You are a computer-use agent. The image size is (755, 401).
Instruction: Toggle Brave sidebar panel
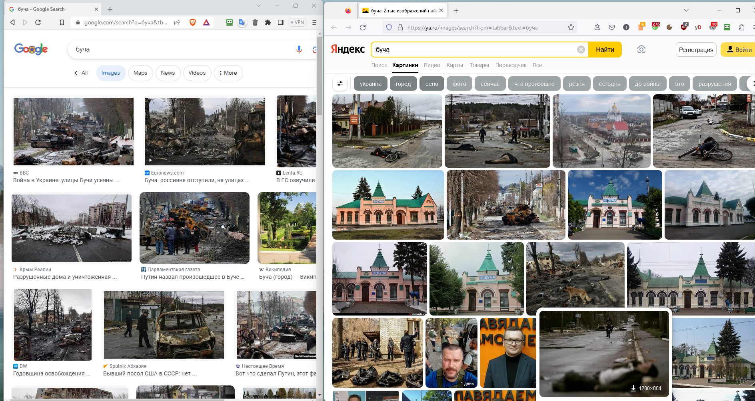click(x=281, y=22)
